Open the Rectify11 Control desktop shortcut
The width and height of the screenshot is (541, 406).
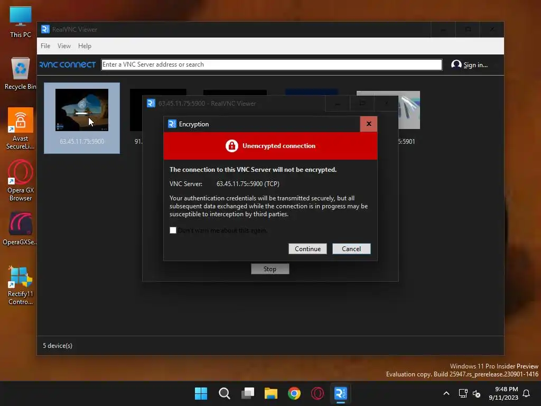pyautogui.click(x=21, y=285)
